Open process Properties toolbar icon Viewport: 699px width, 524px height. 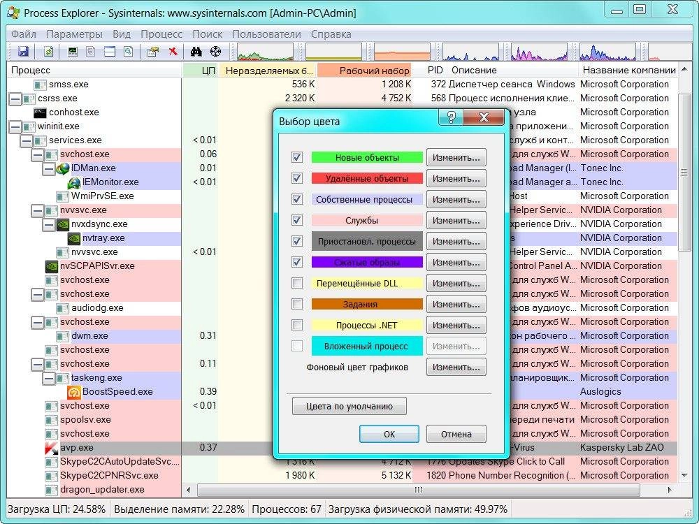point(153,52)
